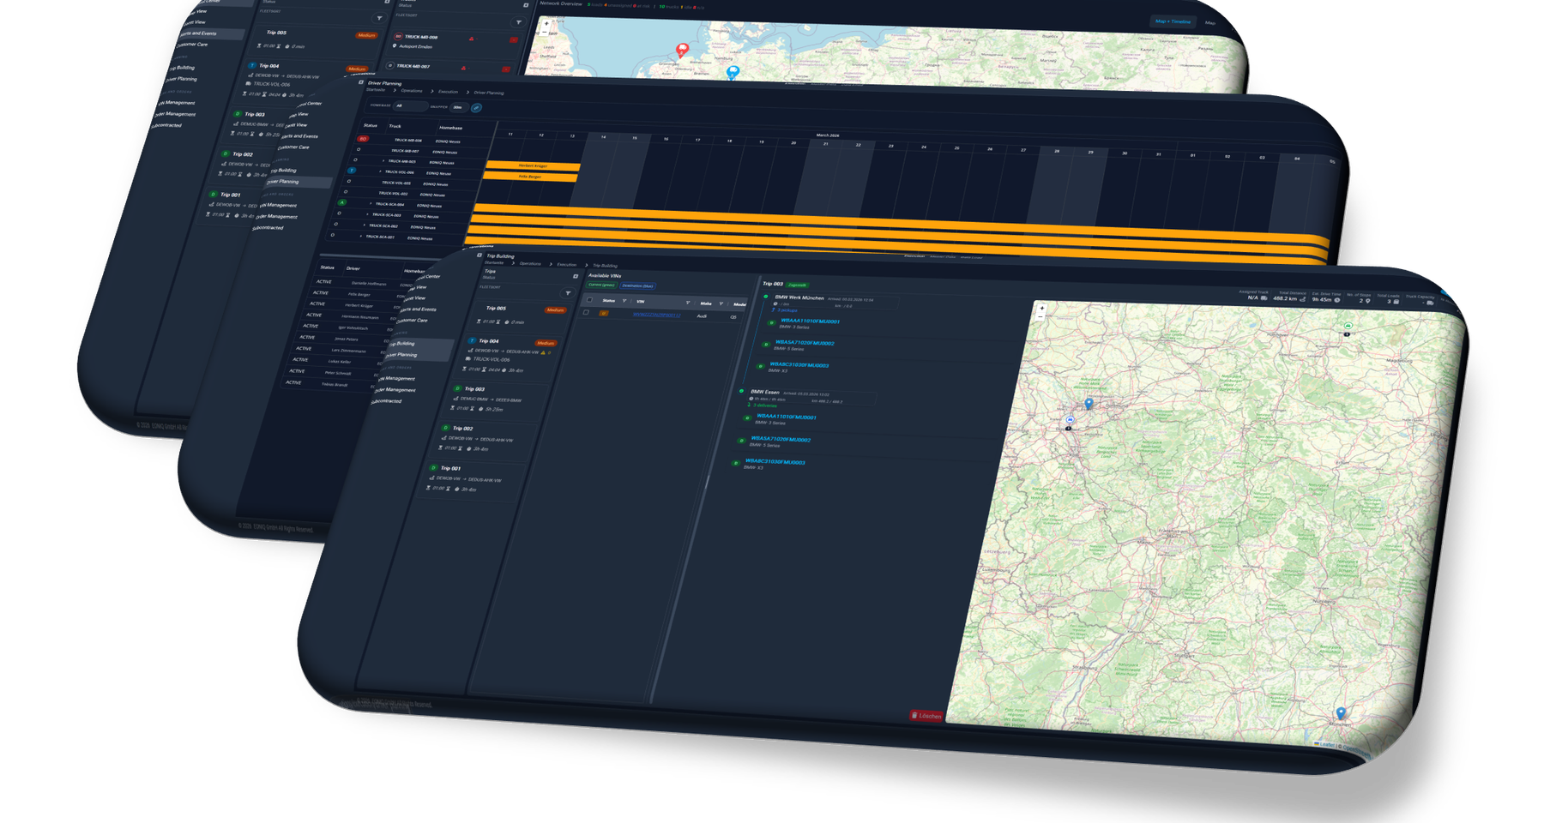Click the blue pin marker near München
This screenshot has width=1544, height=823.
coord(1341,712)
